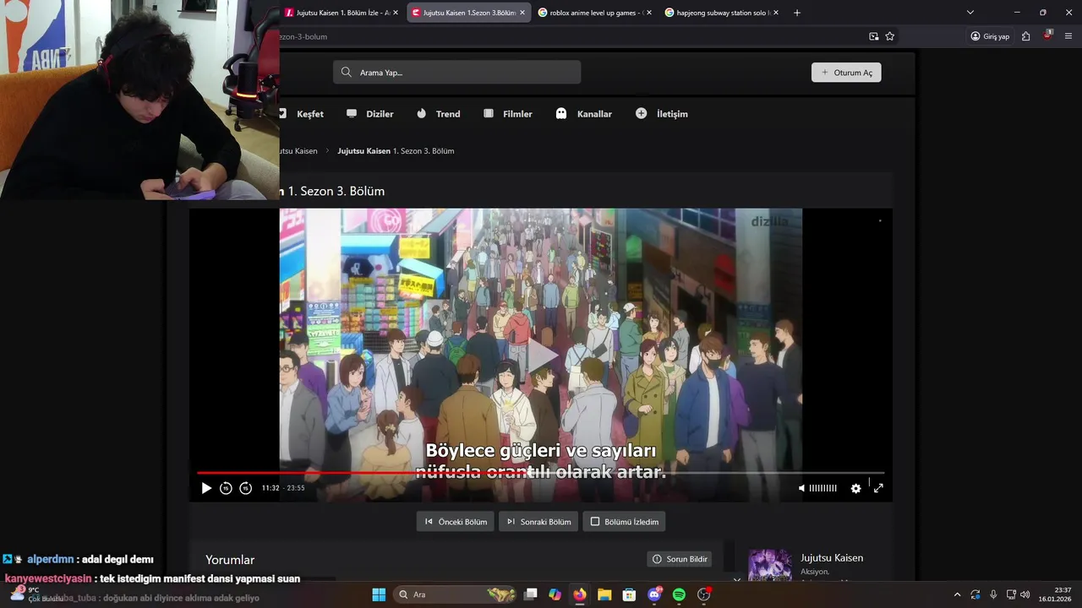Screen dimensions: 1082x608
Task: Seek along the red video progress bar
Action: [541, 473]
